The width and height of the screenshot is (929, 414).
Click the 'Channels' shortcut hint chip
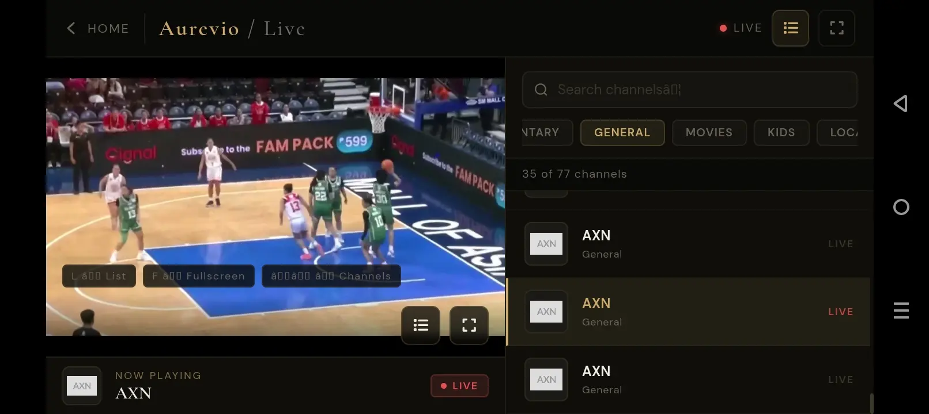tap(331, 276)
